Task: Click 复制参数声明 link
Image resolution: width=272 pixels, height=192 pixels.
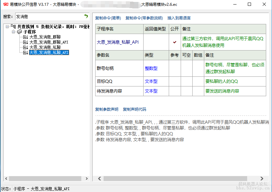Action: coord(107,109)
